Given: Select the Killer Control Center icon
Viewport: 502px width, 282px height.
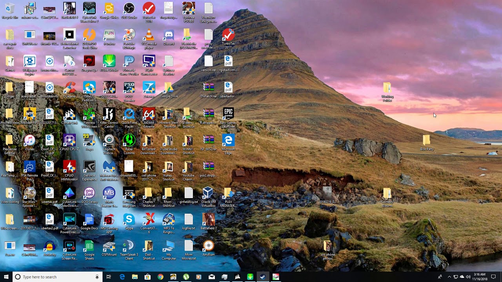Looking at the screenshot, I should coord(109,118).
